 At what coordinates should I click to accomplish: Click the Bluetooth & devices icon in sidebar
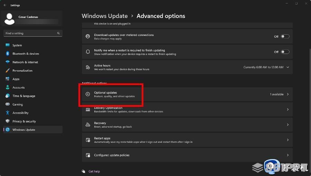pyautogui.click(x=8, y=54)
